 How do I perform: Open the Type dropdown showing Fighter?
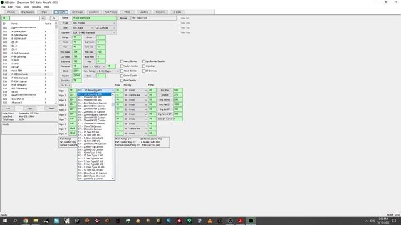(94, 23)
